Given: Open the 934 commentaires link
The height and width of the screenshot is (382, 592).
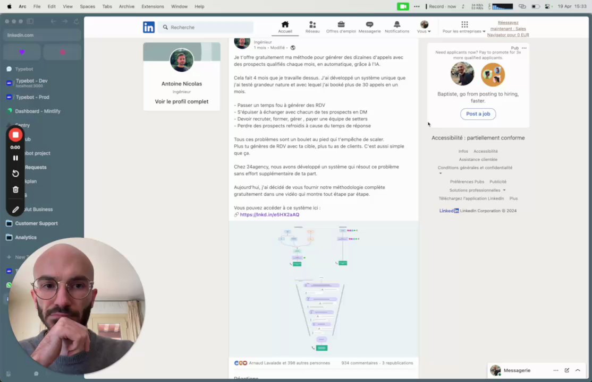Looking at the screenshot, I should 359,363.
